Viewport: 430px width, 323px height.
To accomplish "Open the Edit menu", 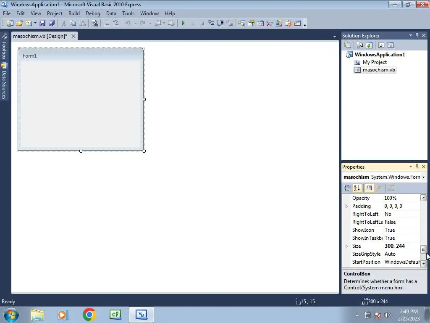I will click(x=21, y=13).
